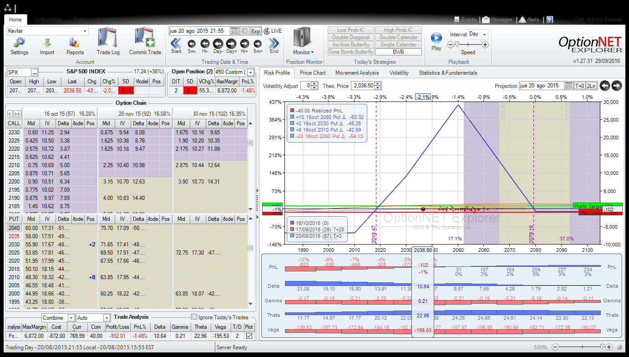Viewport: 629px width, 357px height.
Task: Jump to End of trading date
Action: coord(274,44)
